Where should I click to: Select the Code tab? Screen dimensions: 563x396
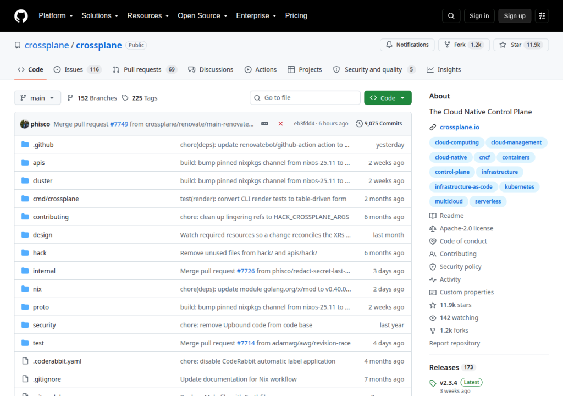point(31,70)
